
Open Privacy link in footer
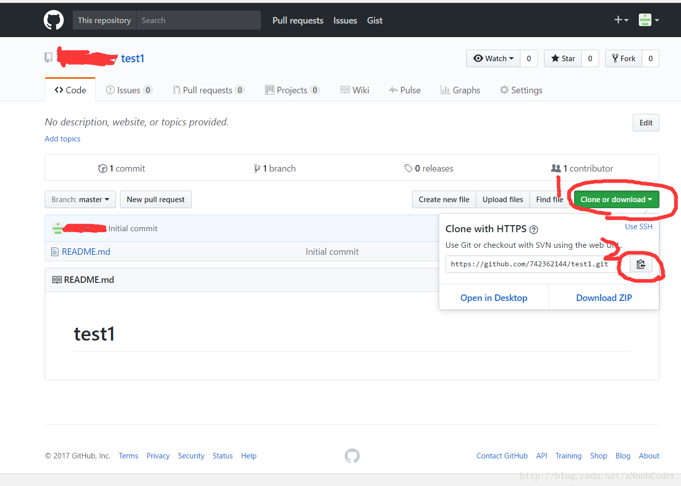[158, 455]
